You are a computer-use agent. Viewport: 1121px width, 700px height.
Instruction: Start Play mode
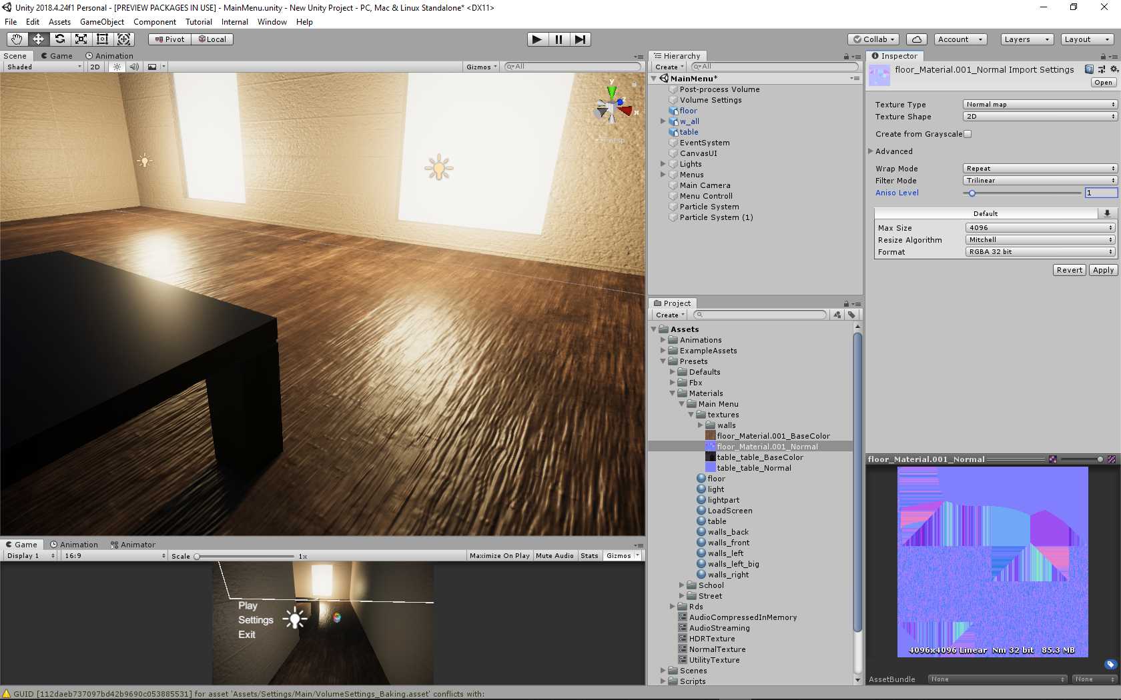point(537,39)
